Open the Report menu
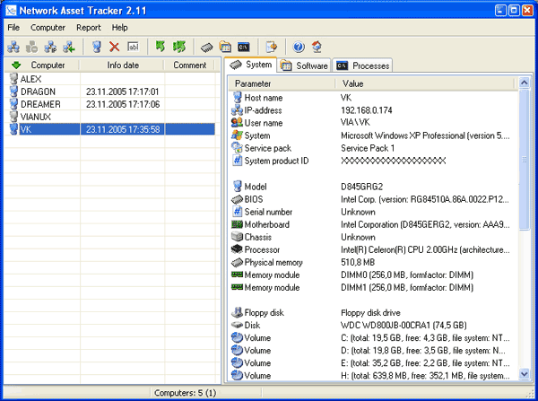538x401 pixels. click(x=89, y=28)
